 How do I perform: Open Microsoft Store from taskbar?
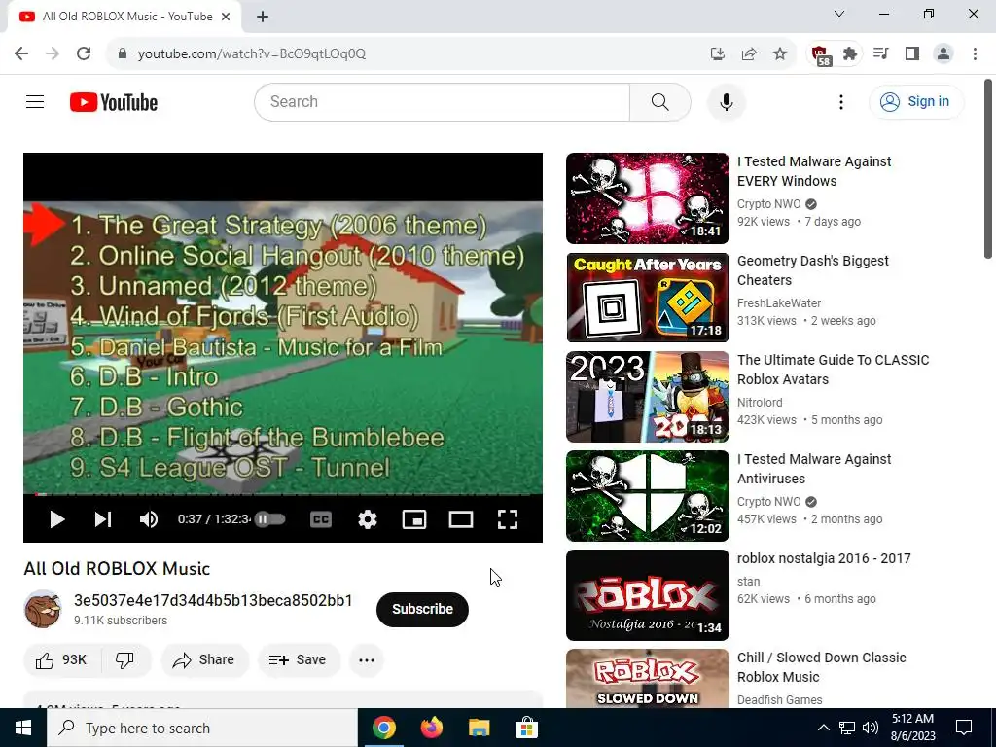[x=526, y=728]
